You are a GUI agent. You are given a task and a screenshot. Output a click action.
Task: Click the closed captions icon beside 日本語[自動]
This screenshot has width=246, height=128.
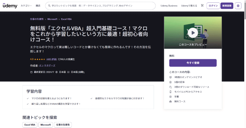68,72
